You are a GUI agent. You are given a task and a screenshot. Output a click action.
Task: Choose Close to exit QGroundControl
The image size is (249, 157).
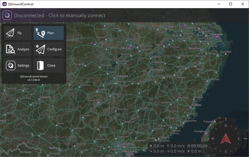coord(49,65)
